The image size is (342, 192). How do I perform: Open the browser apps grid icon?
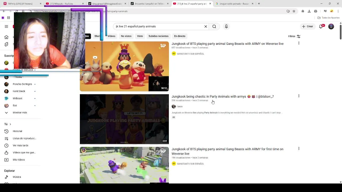pyautogui.click(x=9, y=18)
